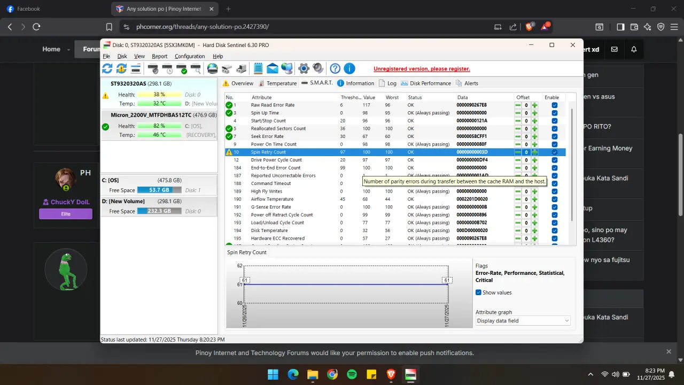Click the D: free space 232.3 GB bar

pyautogui.click(x=159, y=211)
